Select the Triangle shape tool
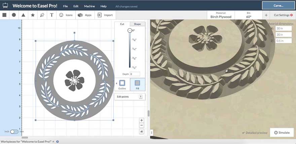This screenshot has width=296, height=144. [x=23, y=15]
